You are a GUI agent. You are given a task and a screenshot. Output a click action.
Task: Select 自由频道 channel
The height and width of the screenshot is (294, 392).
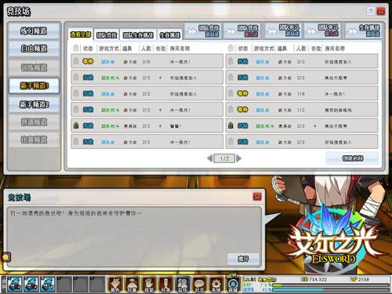(34, 49)
